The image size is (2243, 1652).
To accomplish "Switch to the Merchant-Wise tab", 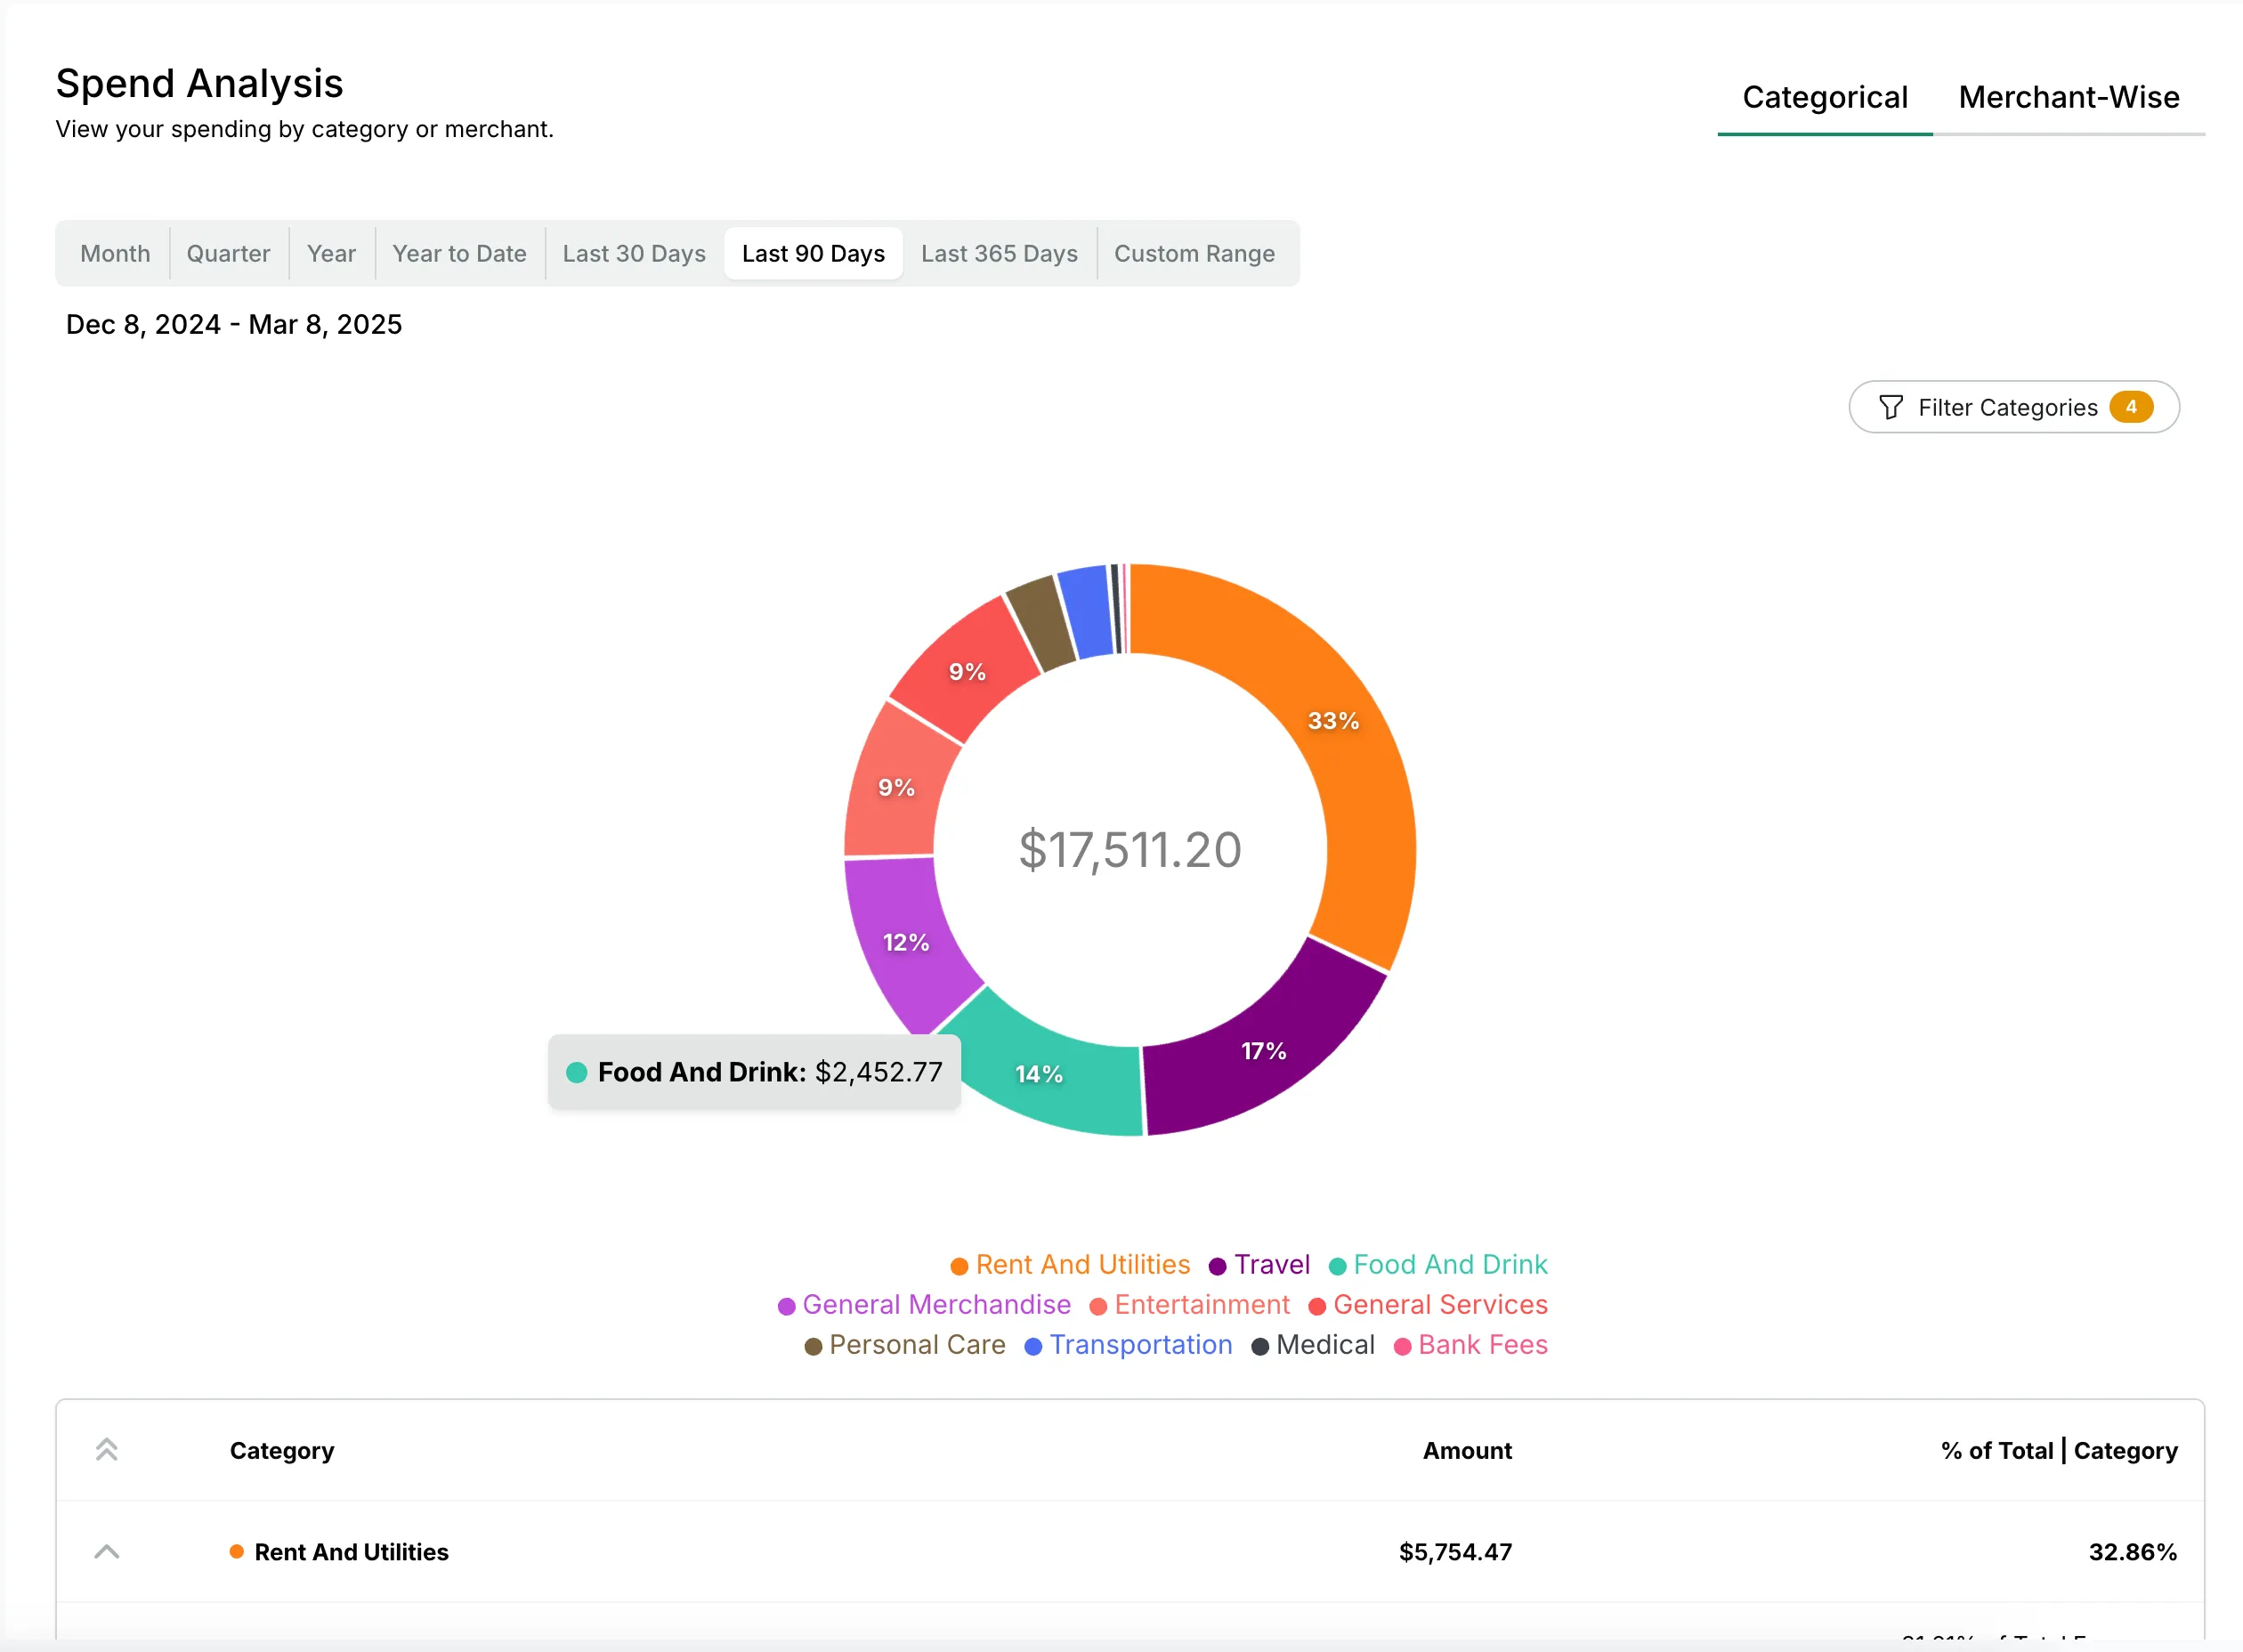I will pyautogui.click(x=2068, y=97).
